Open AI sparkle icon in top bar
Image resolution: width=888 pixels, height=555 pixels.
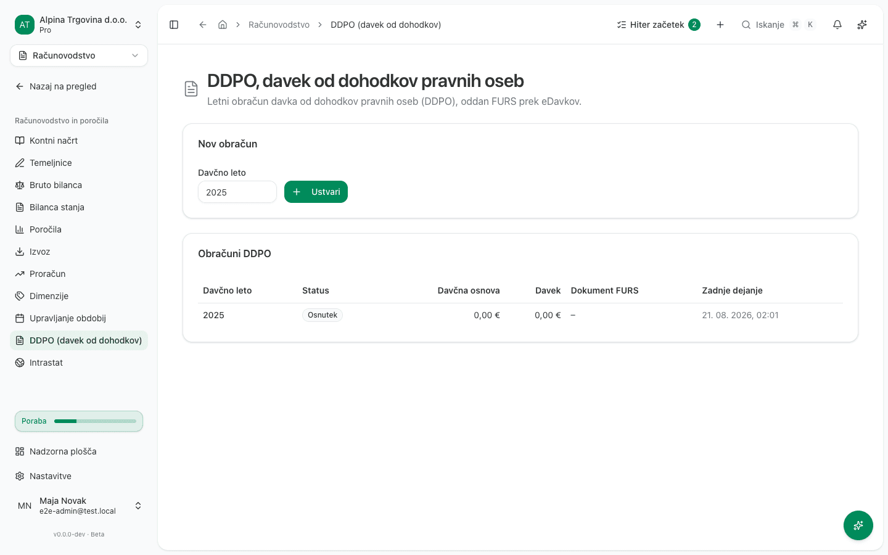pos(862,25)
